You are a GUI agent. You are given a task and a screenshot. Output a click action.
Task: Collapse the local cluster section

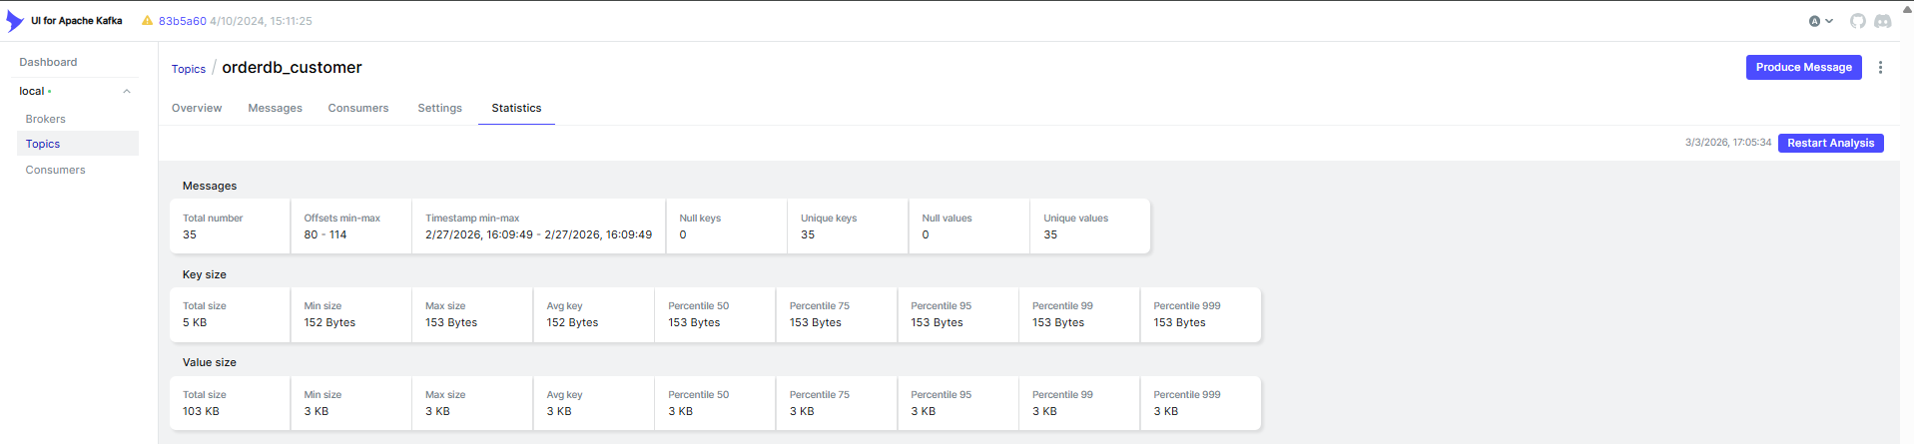(127, 91)
